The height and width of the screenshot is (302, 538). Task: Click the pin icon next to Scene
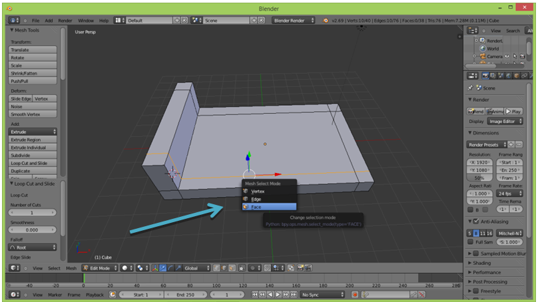click(x=471, y=88)
